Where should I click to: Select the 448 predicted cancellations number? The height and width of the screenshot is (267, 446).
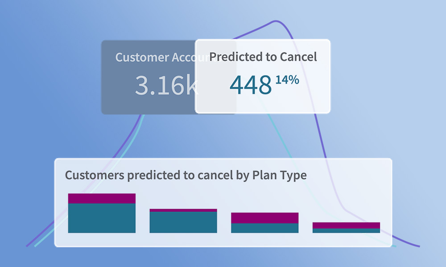pyautogui.click(x=250, y=85)
